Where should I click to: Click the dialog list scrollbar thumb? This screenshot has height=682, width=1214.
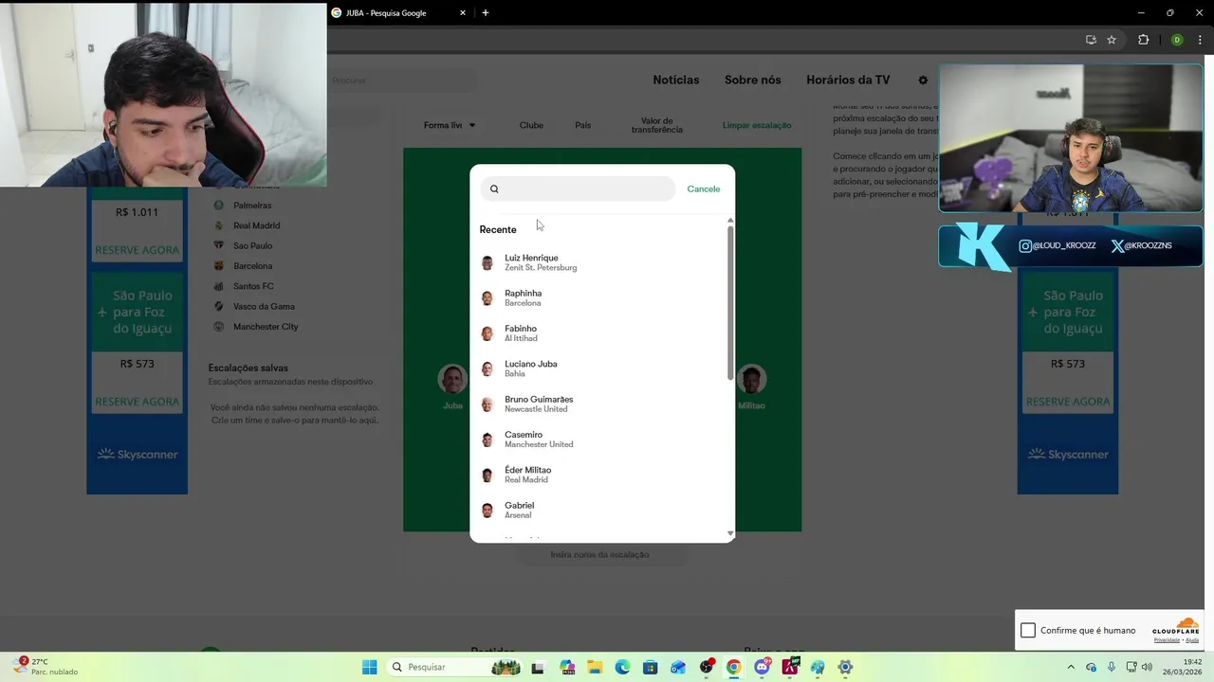(730, 303)
